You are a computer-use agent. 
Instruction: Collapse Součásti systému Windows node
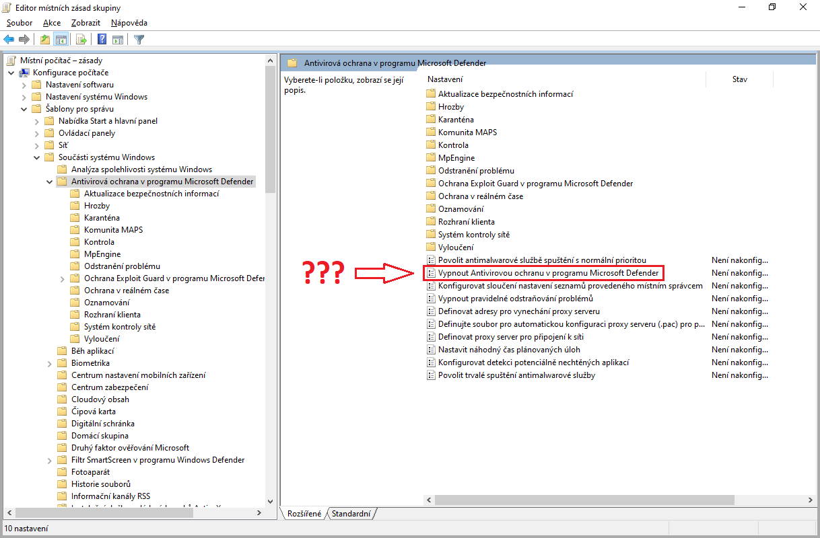37,157
